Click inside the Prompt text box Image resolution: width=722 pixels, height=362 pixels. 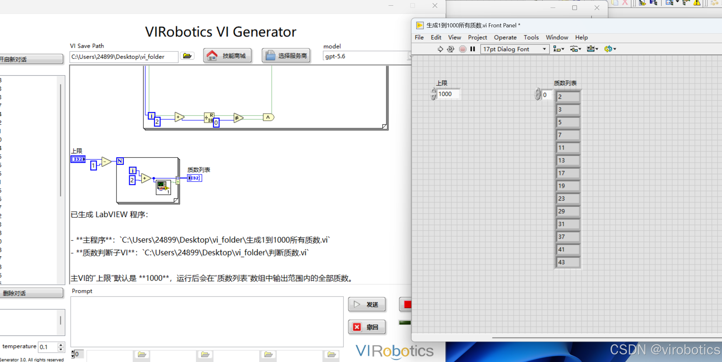(x=207, y=322)
